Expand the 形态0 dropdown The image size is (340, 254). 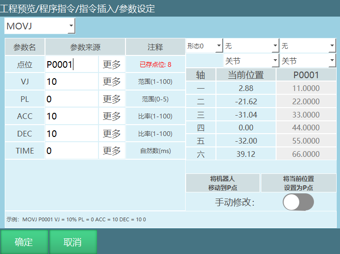point(204,46)
